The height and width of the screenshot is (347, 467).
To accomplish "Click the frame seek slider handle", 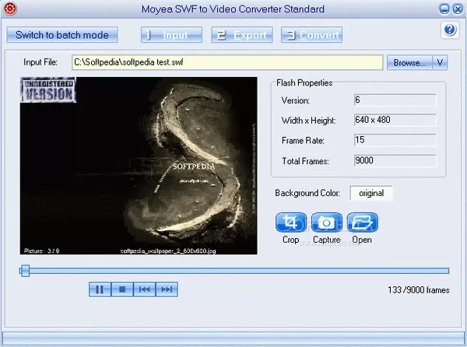I will [x=25, y=271].
